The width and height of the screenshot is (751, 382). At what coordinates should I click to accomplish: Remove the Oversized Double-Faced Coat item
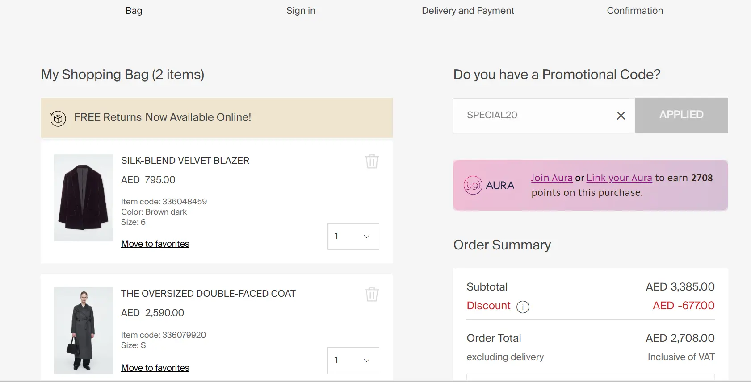click(371, 295)
